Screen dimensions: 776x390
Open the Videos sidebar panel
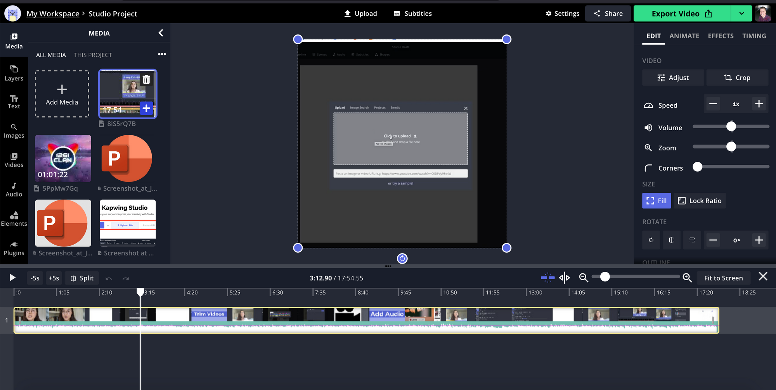(14, 160)
